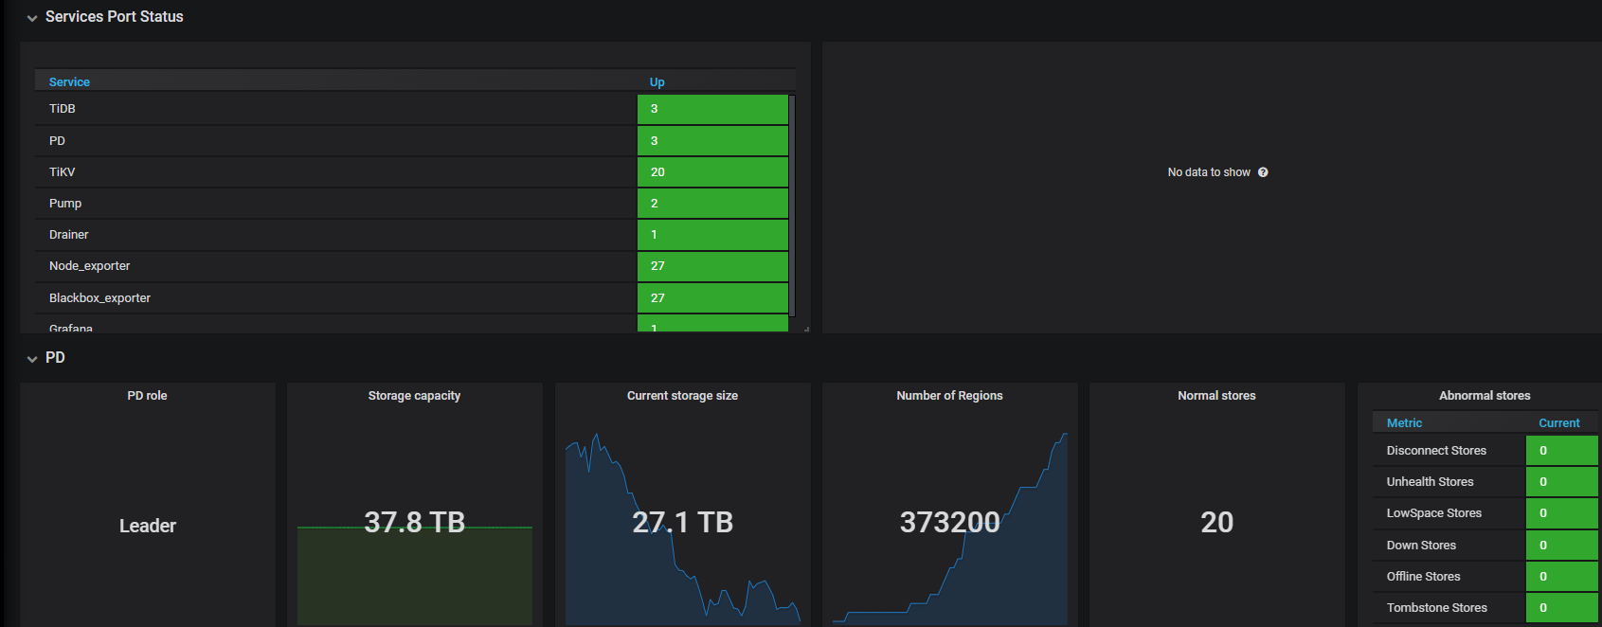The width and height of the screenshot is (1602, 627).
Task: Sort Abnormal stores by Metric header
Action: coord(1404,423)
